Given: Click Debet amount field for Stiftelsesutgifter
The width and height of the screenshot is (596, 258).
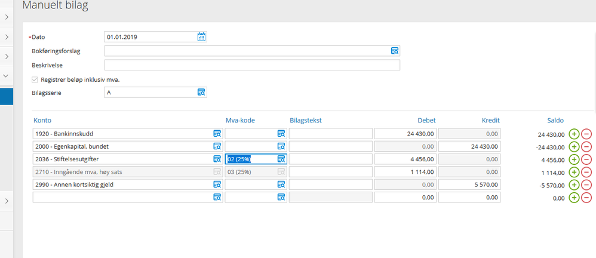Looking at the screenshot, I should click(405, 159).
